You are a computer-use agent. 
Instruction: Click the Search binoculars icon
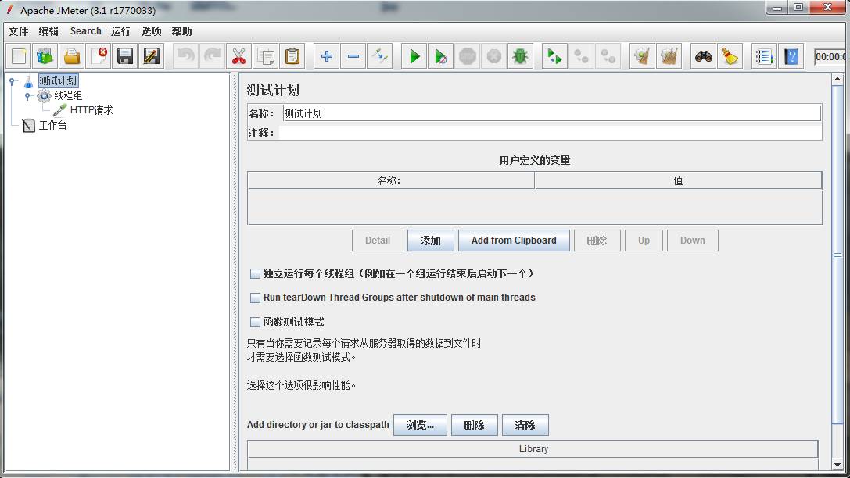pos(704,56)
